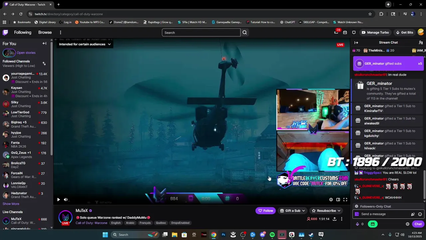
Task: Open the three-dot menu next to Browse
Action: (x=61, y=32)
